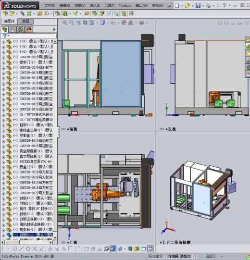This screenshot has height=260, width=250.
Task: Click the Display Style cube icon
Action: click(102, 23)
